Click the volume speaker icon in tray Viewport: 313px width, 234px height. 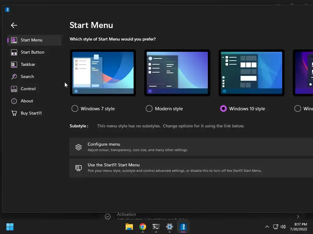pyautogui.click(x=283, y=227)
